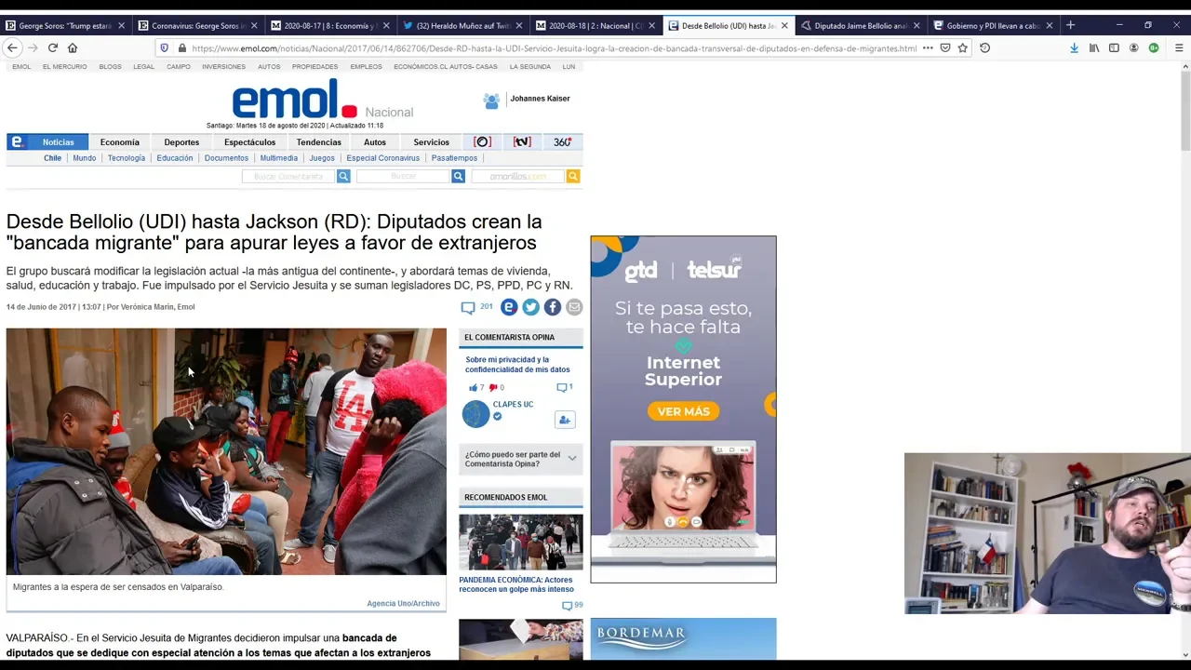This screenshot has height=670, width=1191.
Task: Open the Firefox hamburger application menu
Action: coord(1178,48)
